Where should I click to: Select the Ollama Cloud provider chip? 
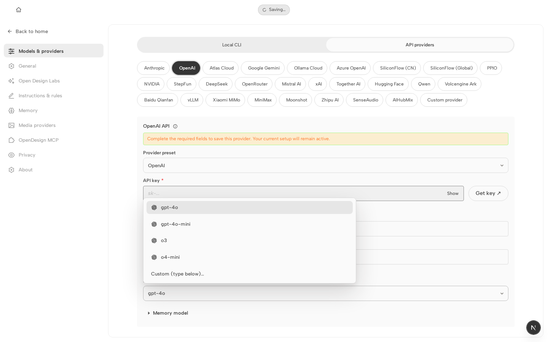click(307, 68)
